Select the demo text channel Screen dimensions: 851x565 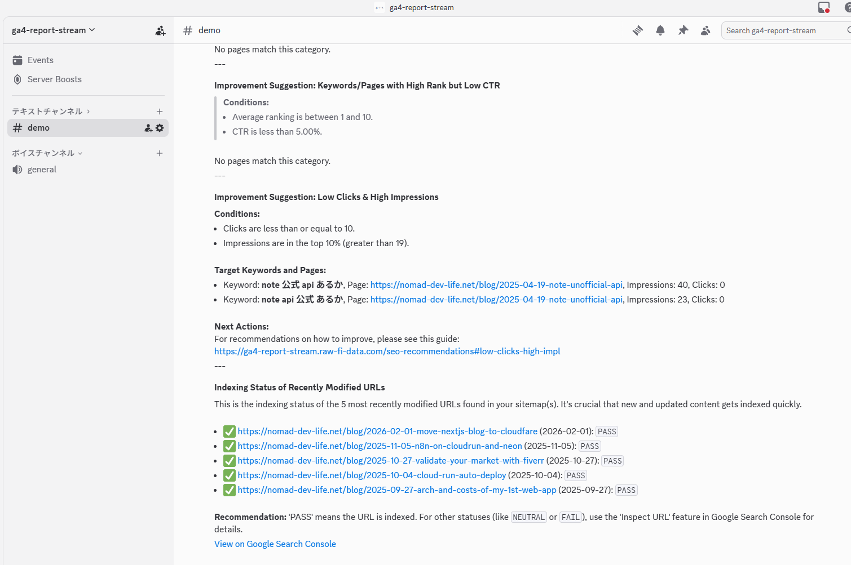point(88,128)
